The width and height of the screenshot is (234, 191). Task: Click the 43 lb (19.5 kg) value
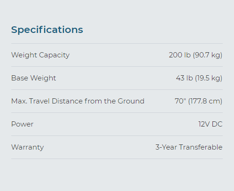199,78
